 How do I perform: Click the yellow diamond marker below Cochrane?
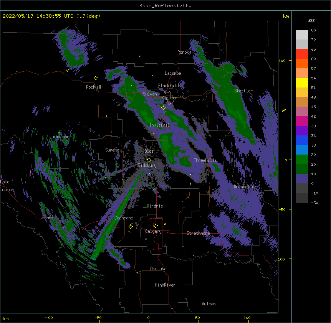(131, 226)
